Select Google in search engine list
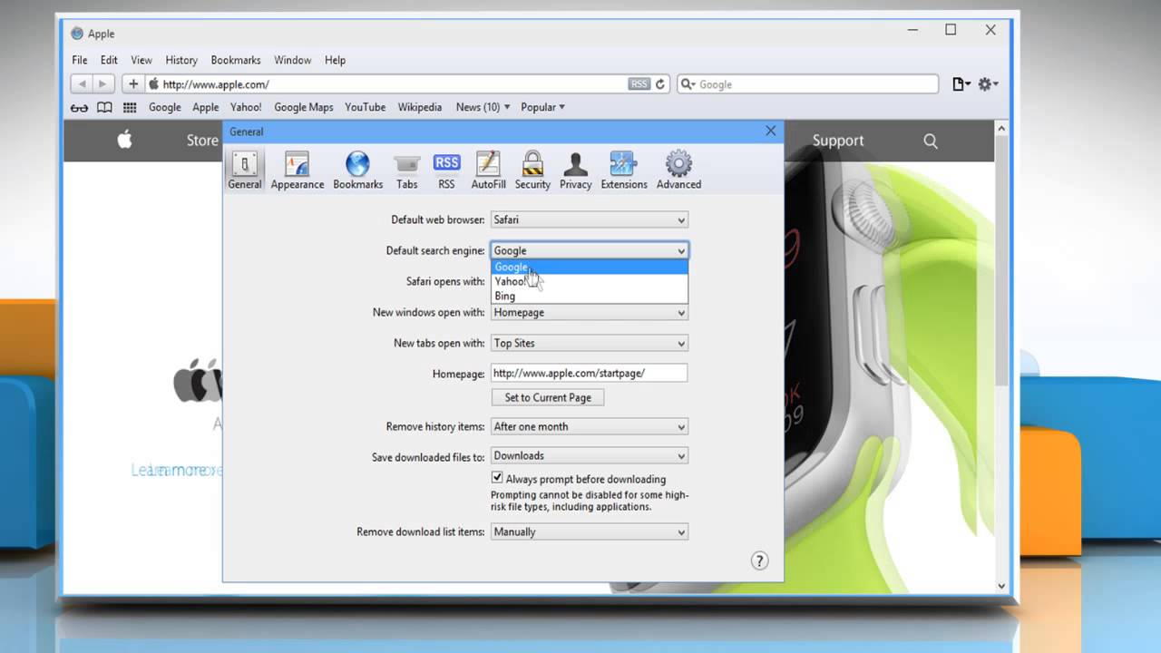Image resolution: width=1161 pixels, height=653 pixels. tap(590, 267)
